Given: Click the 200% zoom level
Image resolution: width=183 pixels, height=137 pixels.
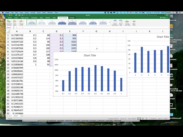Looking at the screenshot, I should click(x=166, y=119).
